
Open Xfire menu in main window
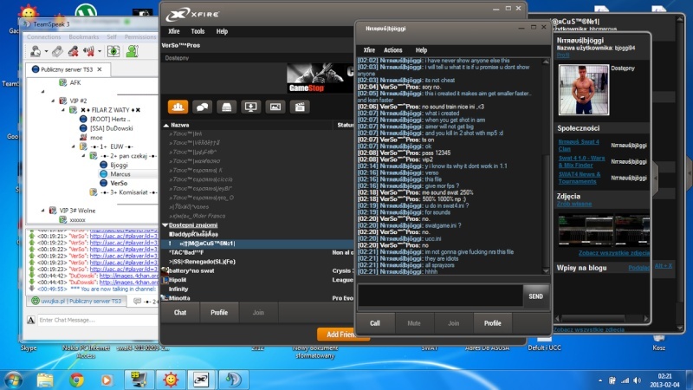pos(174,31)
